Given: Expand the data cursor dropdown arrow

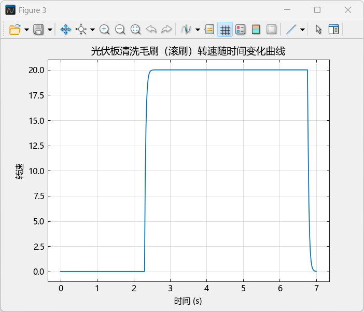Looking at the screenshot, I should tap(92, 30).
